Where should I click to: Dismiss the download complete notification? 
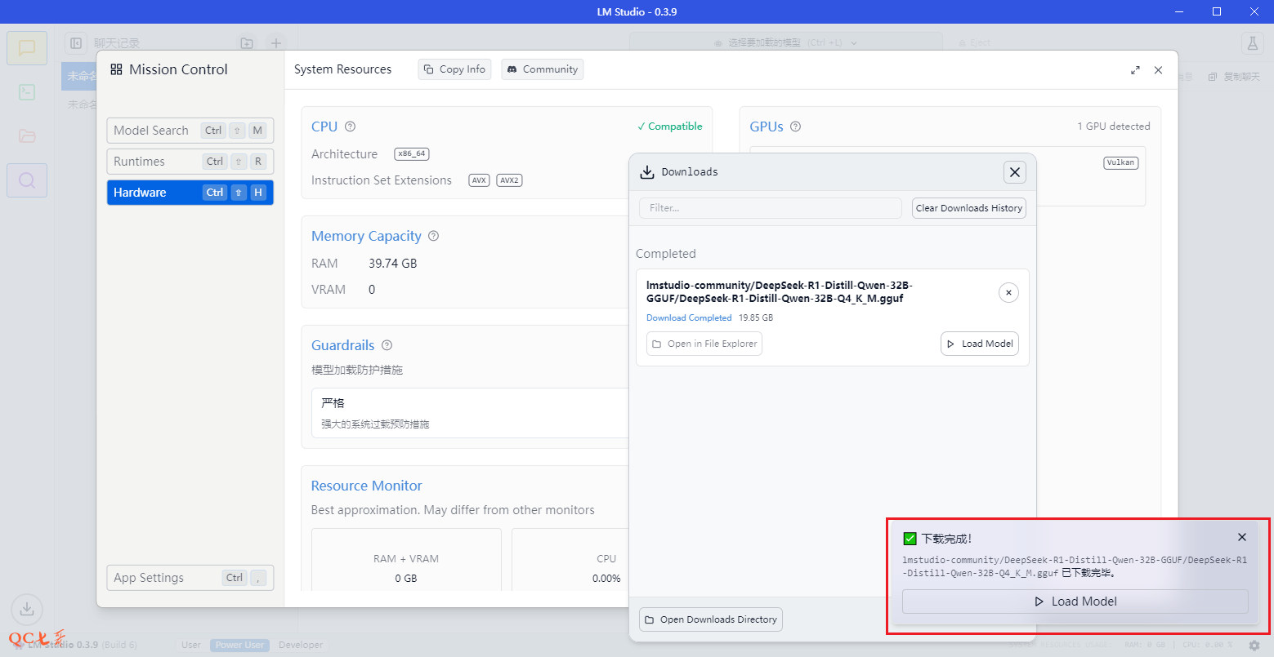[x=1241, y=537]
